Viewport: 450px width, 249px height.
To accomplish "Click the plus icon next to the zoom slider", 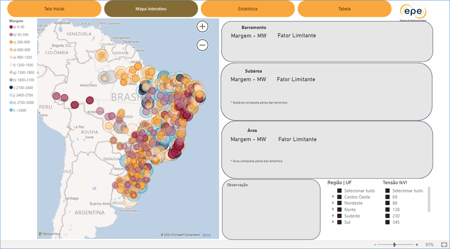I will [x=417, y=243].
